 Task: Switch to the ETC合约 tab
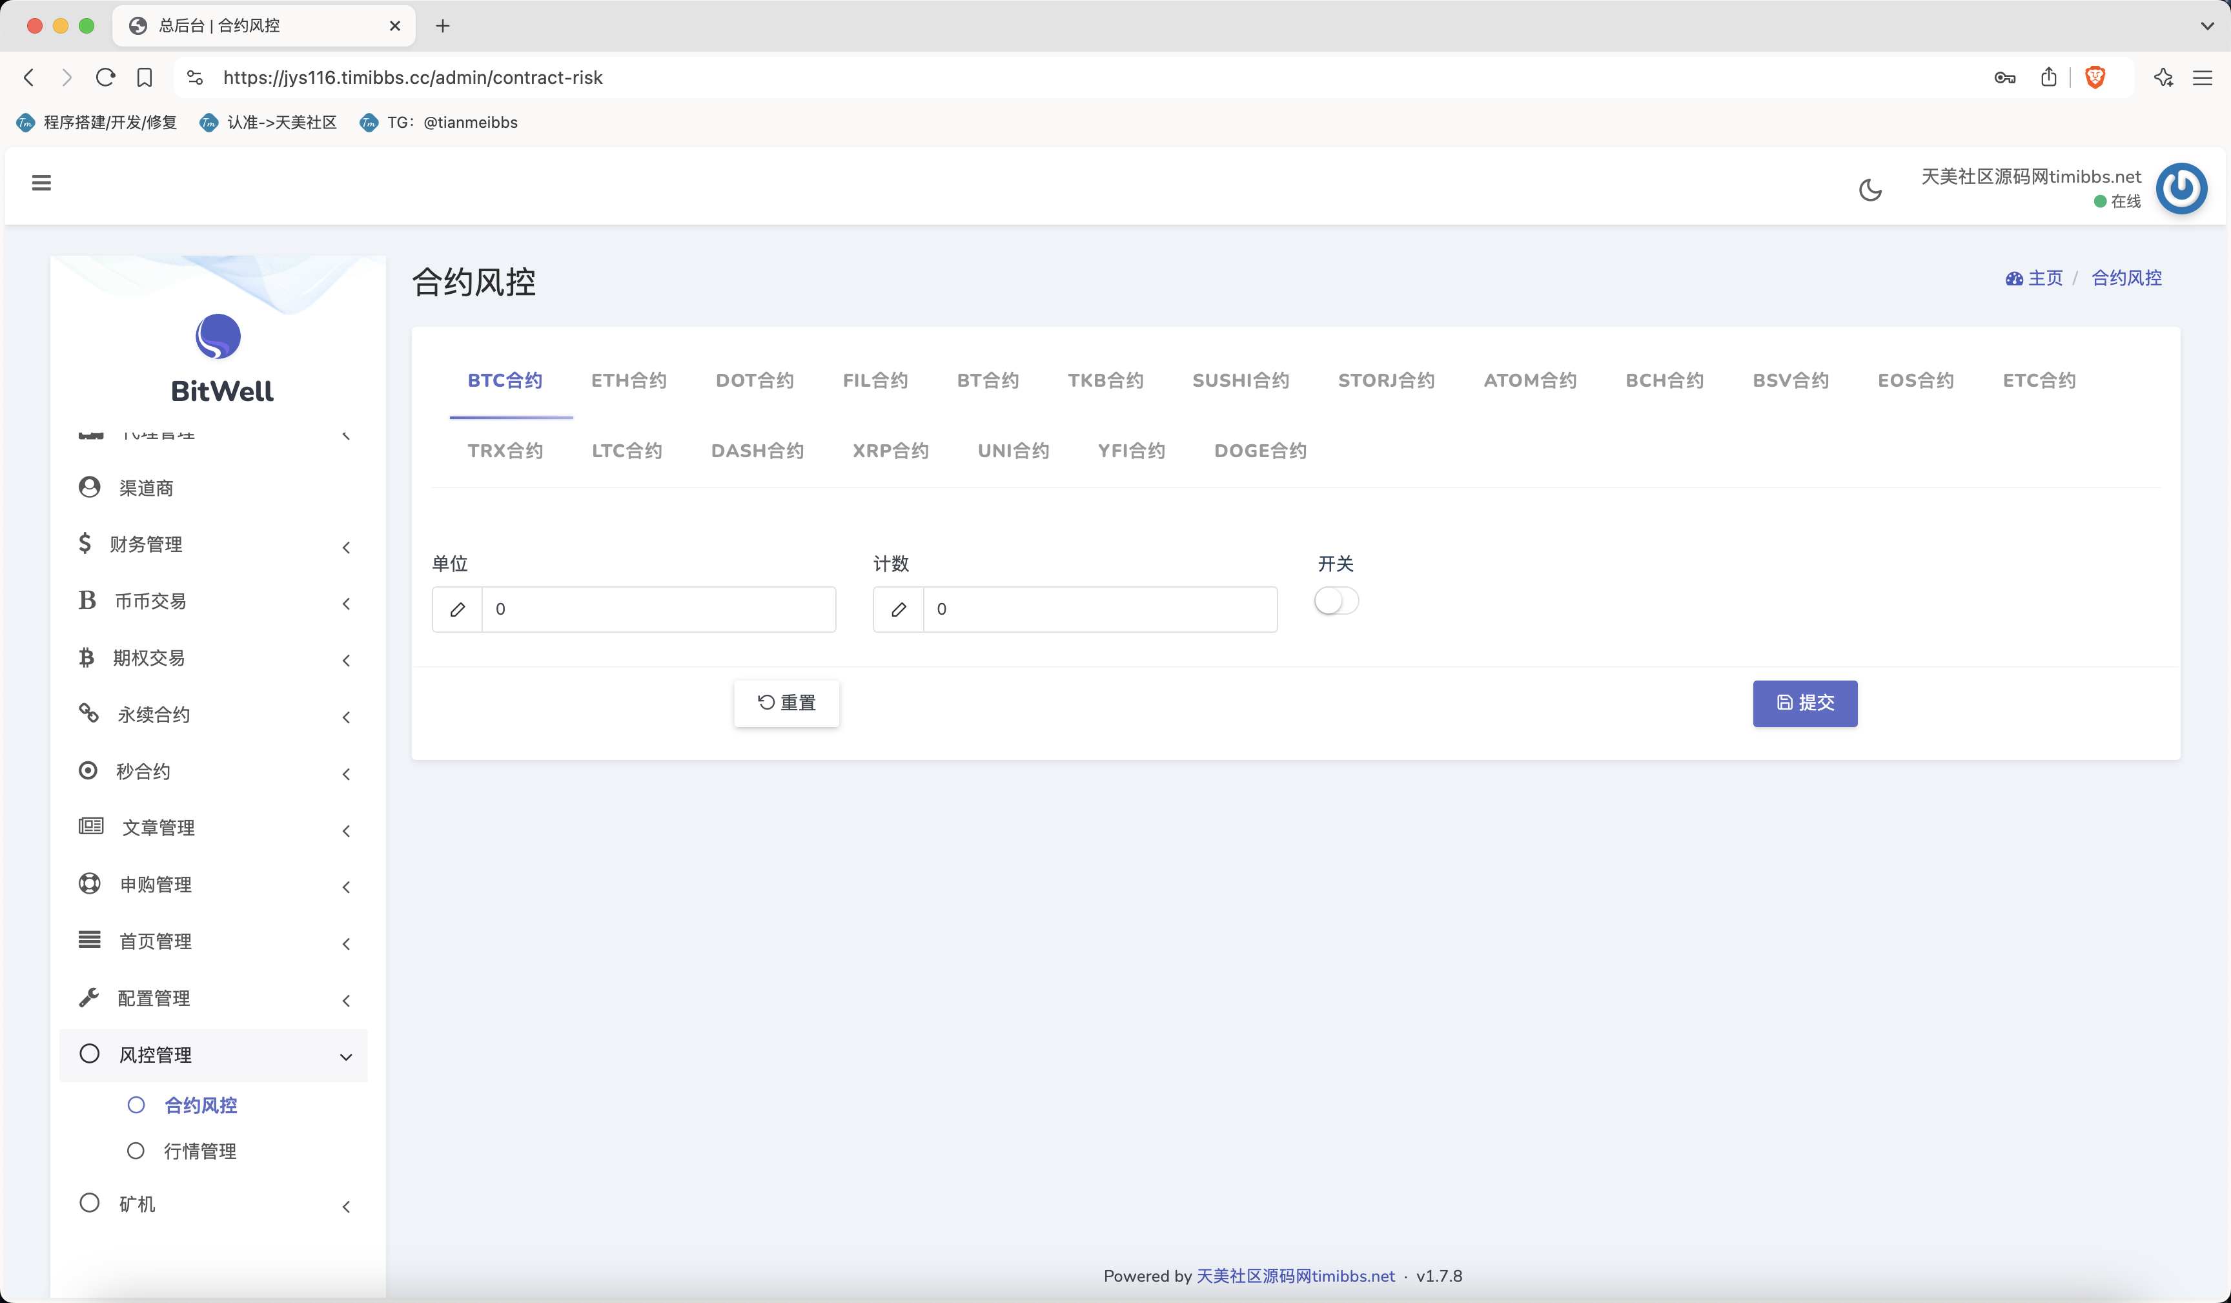(x=2039, y=380)
